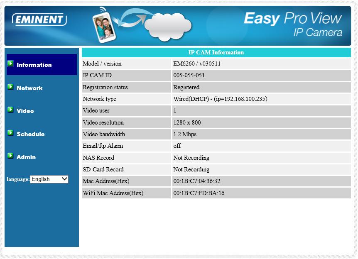Open the language dropdown set to English
Viewport: 358px width, 259px height.
(49, 179)
